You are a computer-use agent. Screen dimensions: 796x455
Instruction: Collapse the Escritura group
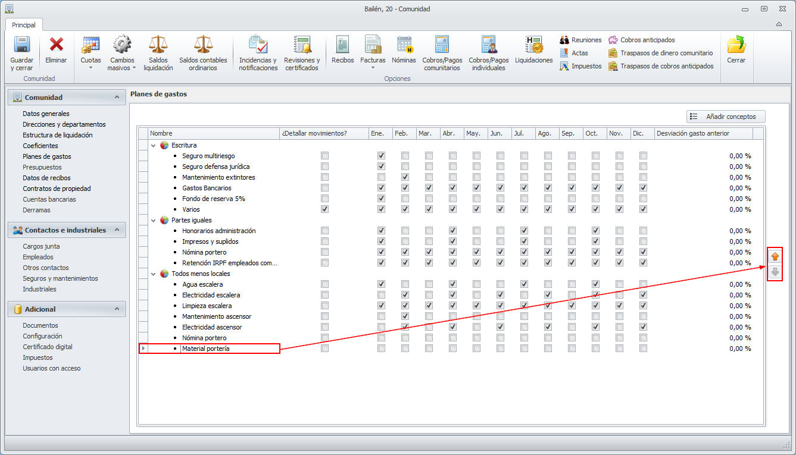[x=153, y=145]
